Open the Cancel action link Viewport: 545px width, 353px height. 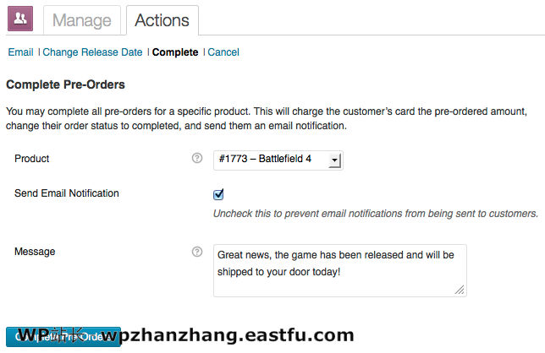coord(223,52)
